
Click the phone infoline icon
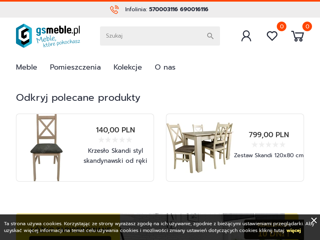click(x=114, y=10)
